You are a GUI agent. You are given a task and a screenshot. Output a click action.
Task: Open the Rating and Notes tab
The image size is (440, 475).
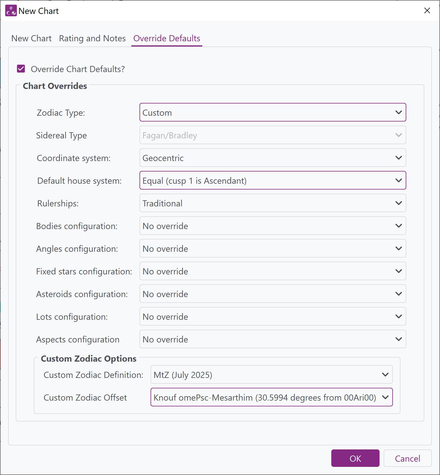tap(92, 38)
